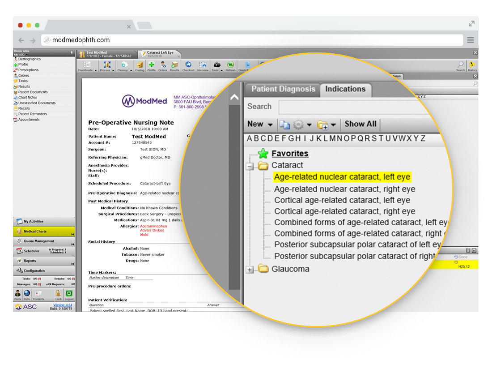This screenshot has height=365, width=492.
Task: Click the Checkout toolbar icon
Action: pyautogui.click(x=188, y=64)
